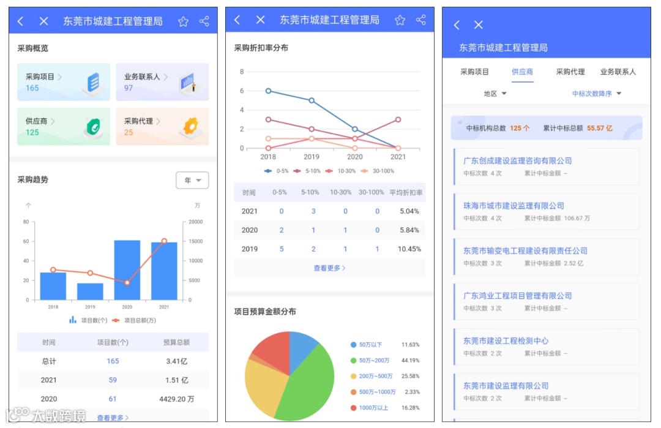Select the 供应商 tab

(x=522, y=72)
